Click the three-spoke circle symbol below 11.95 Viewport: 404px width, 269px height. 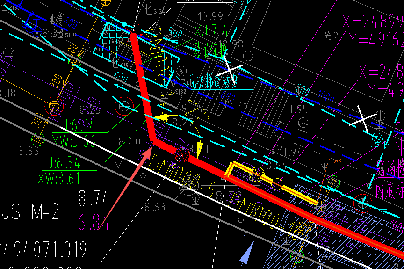pyautogui.click(x=303, y=123)
